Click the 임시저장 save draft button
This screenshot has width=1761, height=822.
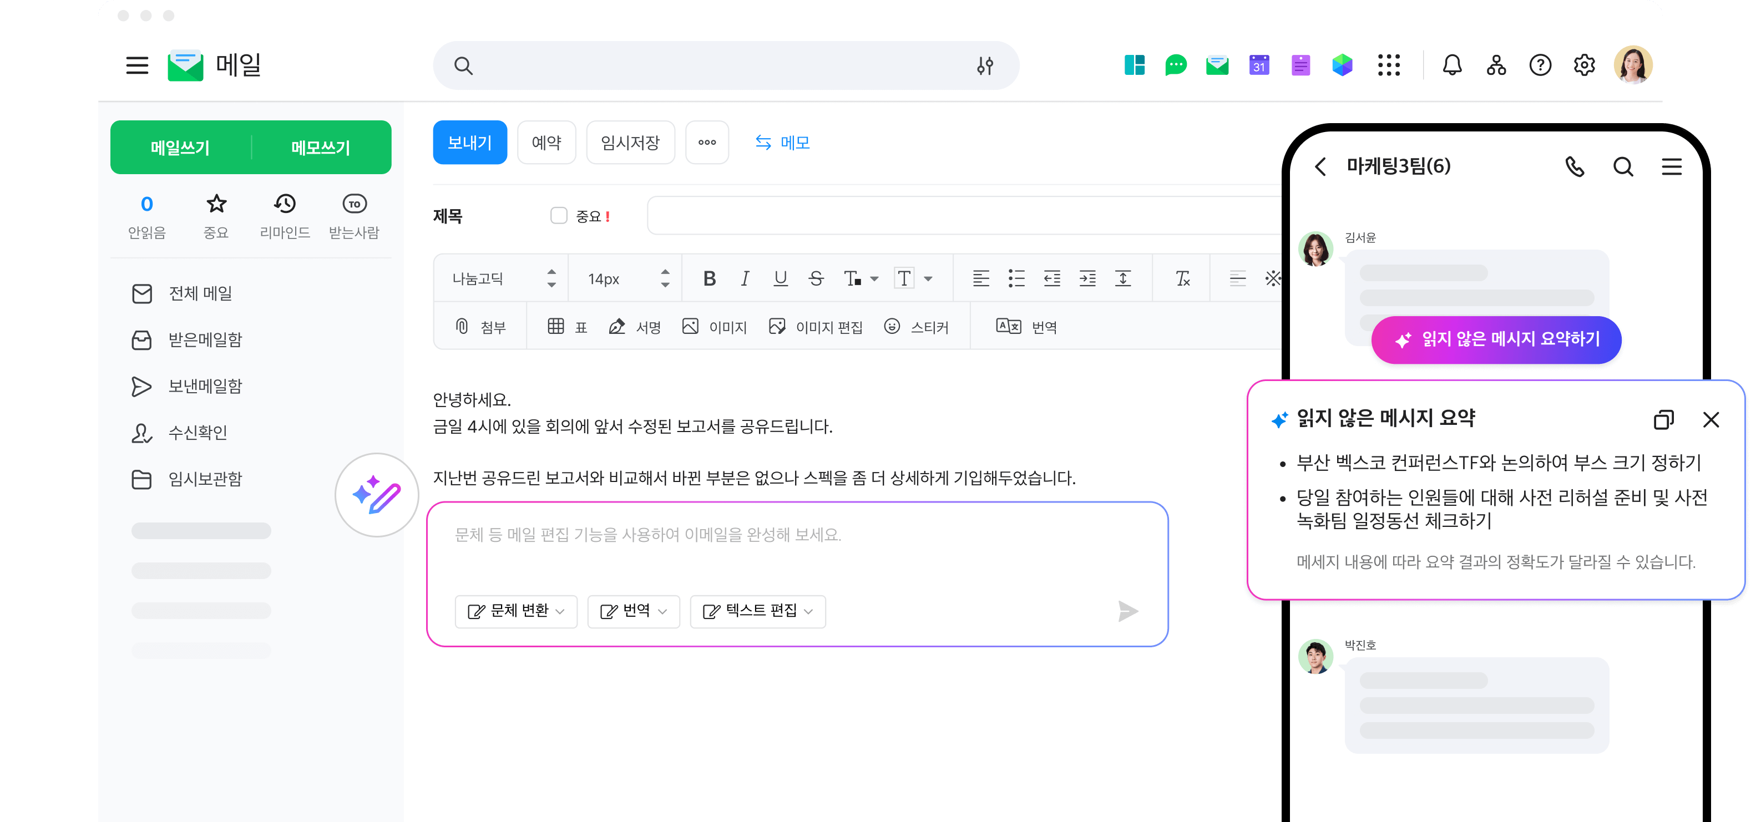[630, 142]
